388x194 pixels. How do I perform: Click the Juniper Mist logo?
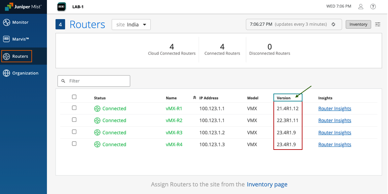23,7
